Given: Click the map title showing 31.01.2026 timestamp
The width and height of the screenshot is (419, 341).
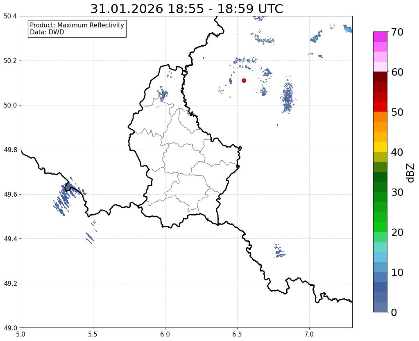Looking at the screenshot, I should 186,9.
